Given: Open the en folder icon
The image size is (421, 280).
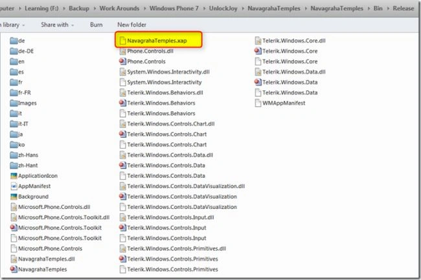Looking at the screenshot, I should coord(14,61).
